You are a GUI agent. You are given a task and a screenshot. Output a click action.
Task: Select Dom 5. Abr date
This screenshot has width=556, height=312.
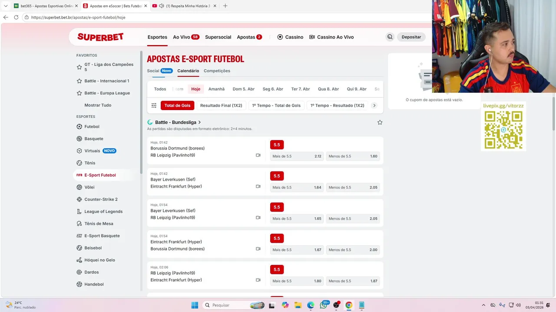pos(244,89)
